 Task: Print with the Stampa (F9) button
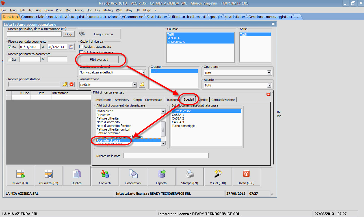click(190, 176)
